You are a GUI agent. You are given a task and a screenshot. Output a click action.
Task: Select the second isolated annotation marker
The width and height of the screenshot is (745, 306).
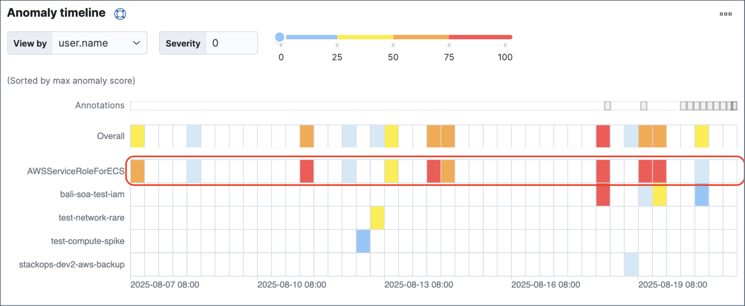[643, 106]
